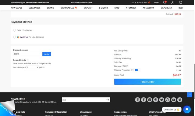This screenshot has height=116, width=195.
Task: Visit the Instagram page icon
Action: pyautogui.click(x=150, y=100)
